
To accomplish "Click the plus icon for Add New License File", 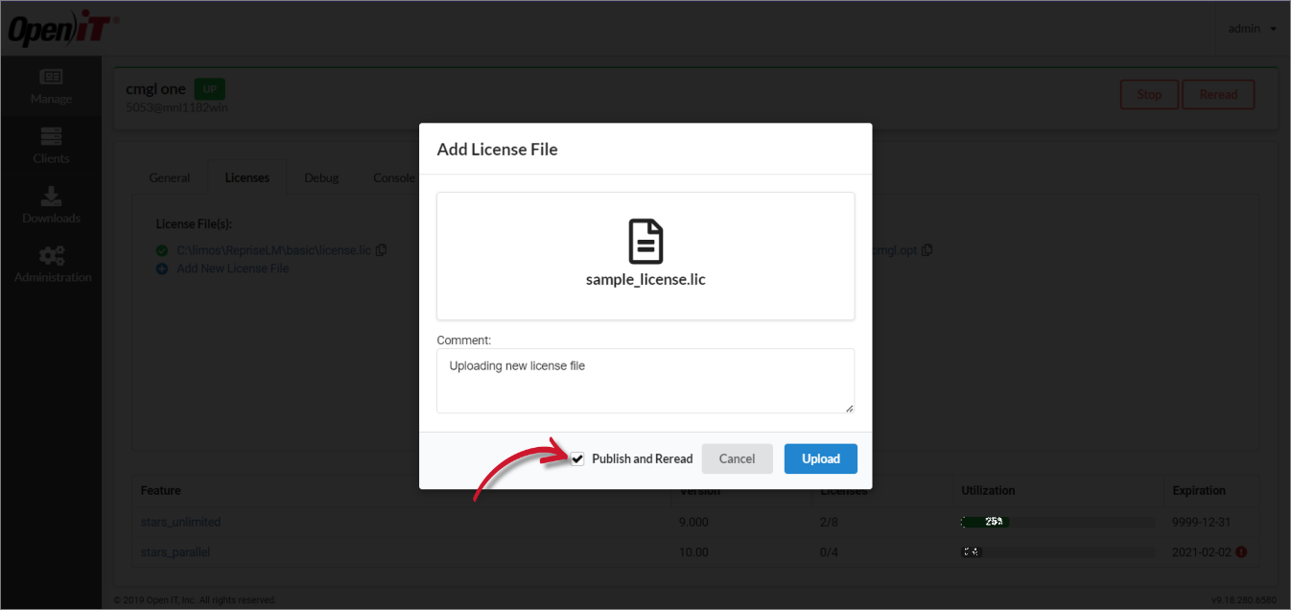I will pos(162,269).
